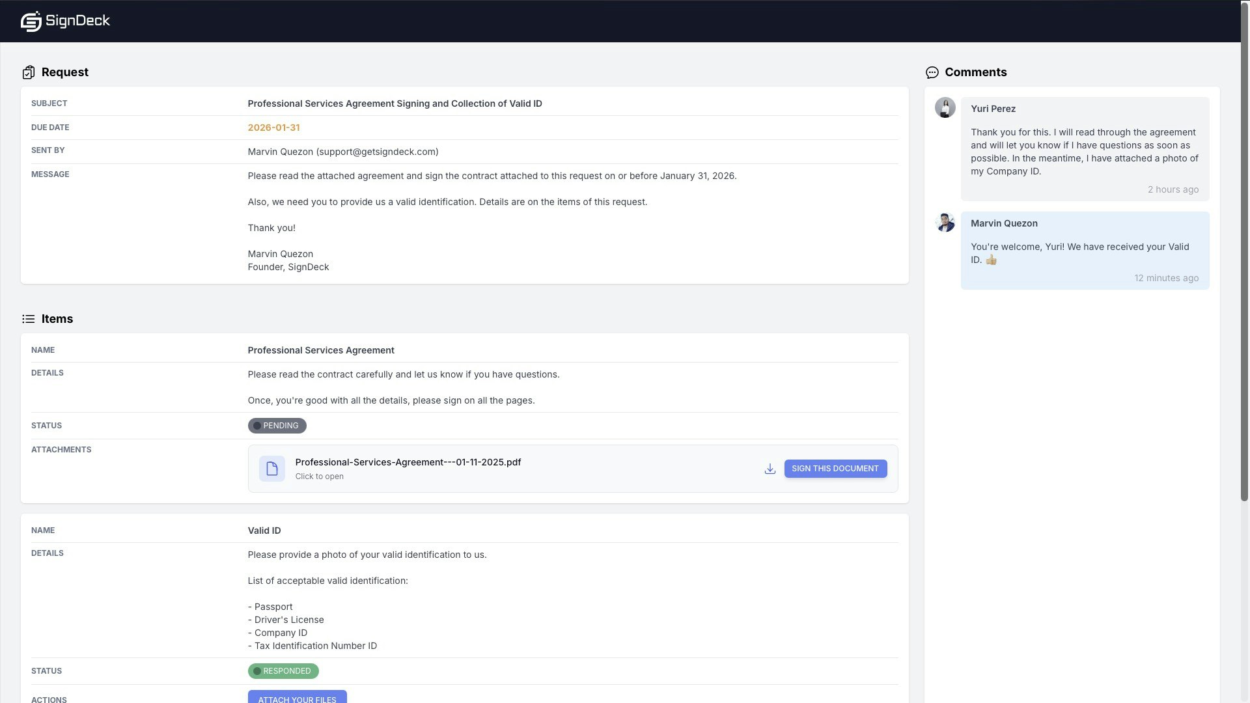Click Yuri Perez's avatar
The width and height of the screenshot is (1250, 703).
click(x=945, y=107)
